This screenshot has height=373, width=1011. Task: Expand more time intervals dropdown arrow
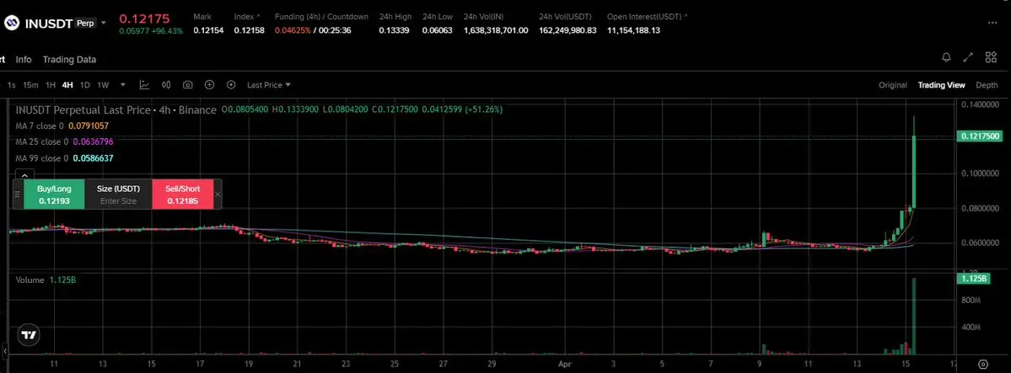click(x=123, y=84)
